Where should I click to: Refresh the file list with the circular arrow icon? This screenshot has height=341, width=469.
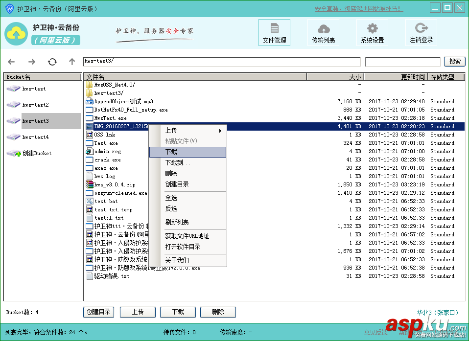click(52, 62)
